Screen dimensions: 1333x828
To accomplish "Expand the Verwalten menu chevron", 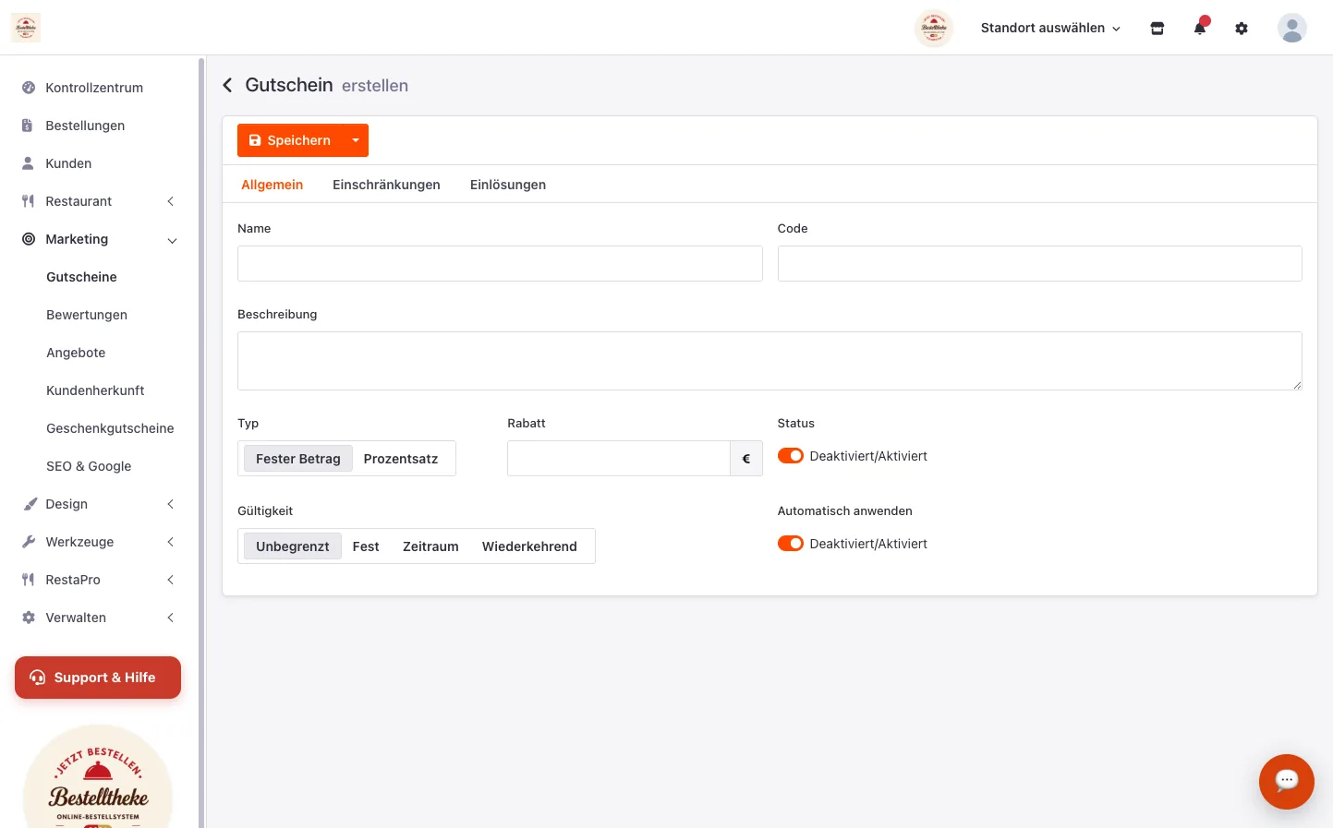I will pyautogui.click(x=170, y=618).
